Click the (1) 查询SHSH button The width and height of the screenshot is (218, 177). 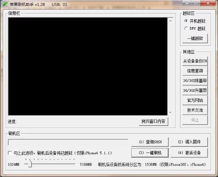(x=150, y=142)
